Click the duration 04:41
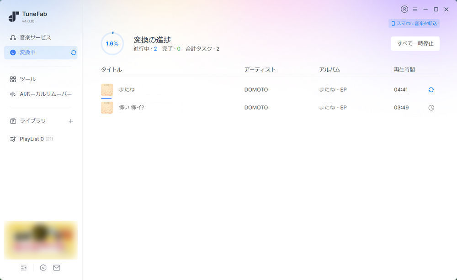The width and height of the screenshot is (457, 280). (x=401, y=90)
